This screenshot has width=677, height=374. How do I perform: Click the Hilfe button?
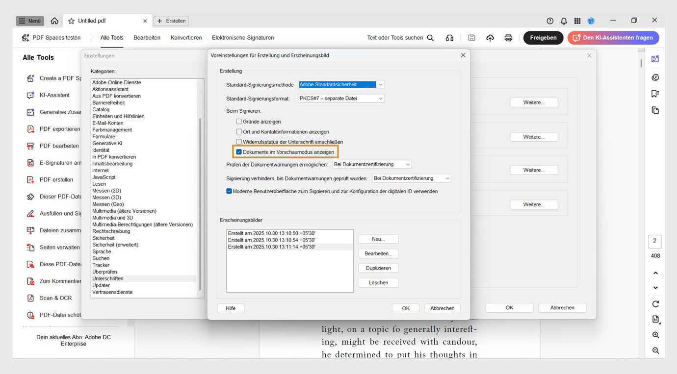click(231, 308)
